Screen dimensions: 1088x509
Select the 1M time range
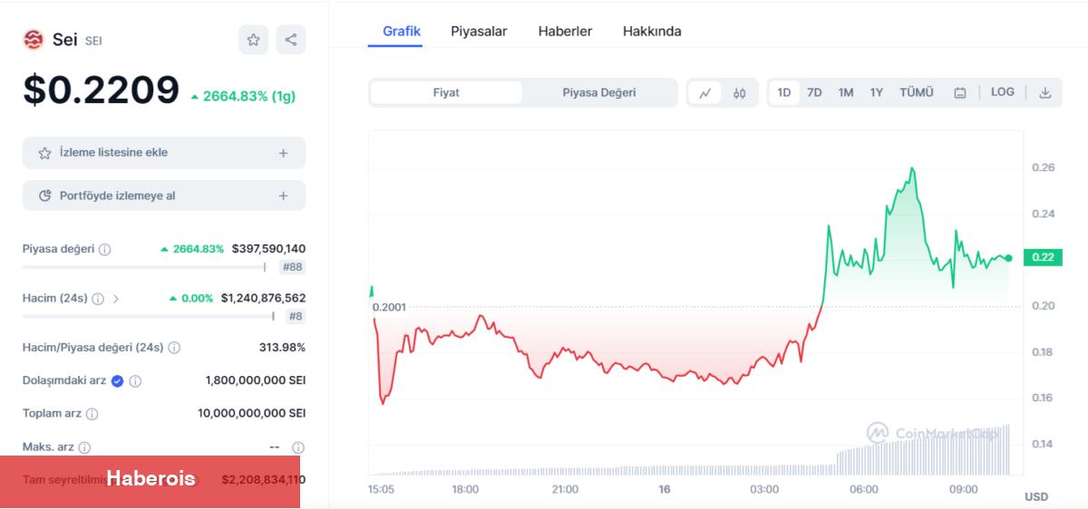click(x=845, y=92)
